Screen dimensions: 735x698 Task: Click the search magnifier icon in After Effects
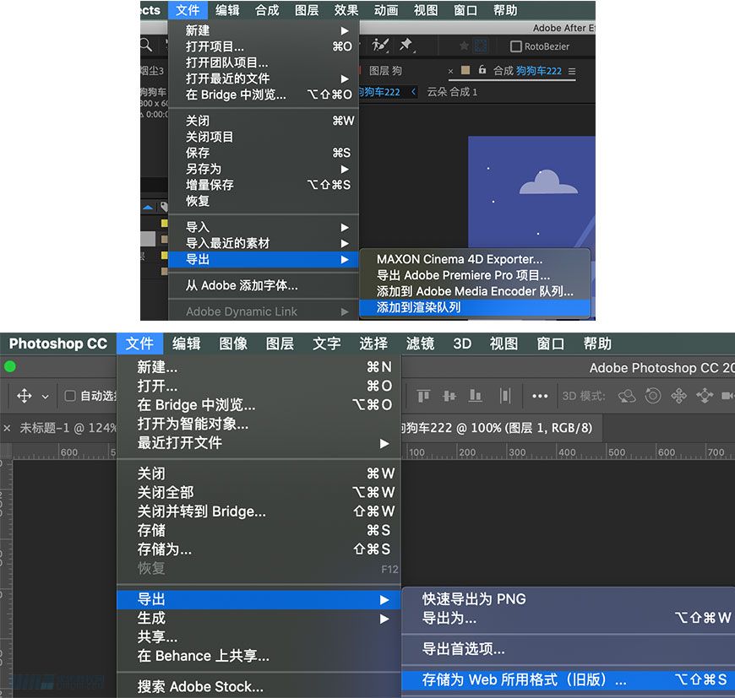click(146, 45)
